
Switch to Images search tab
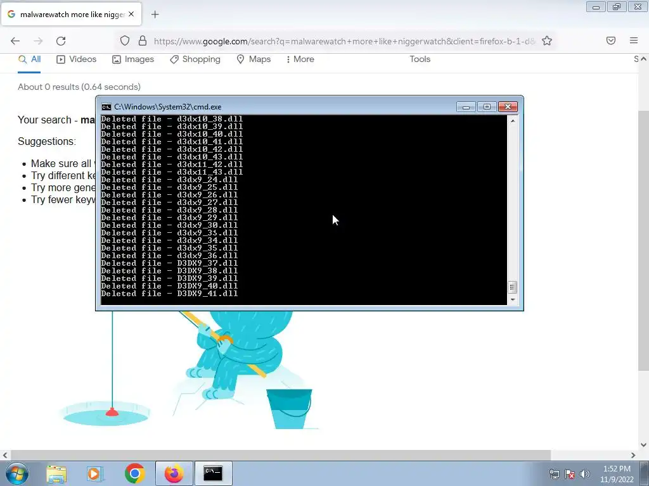[133, 59]
